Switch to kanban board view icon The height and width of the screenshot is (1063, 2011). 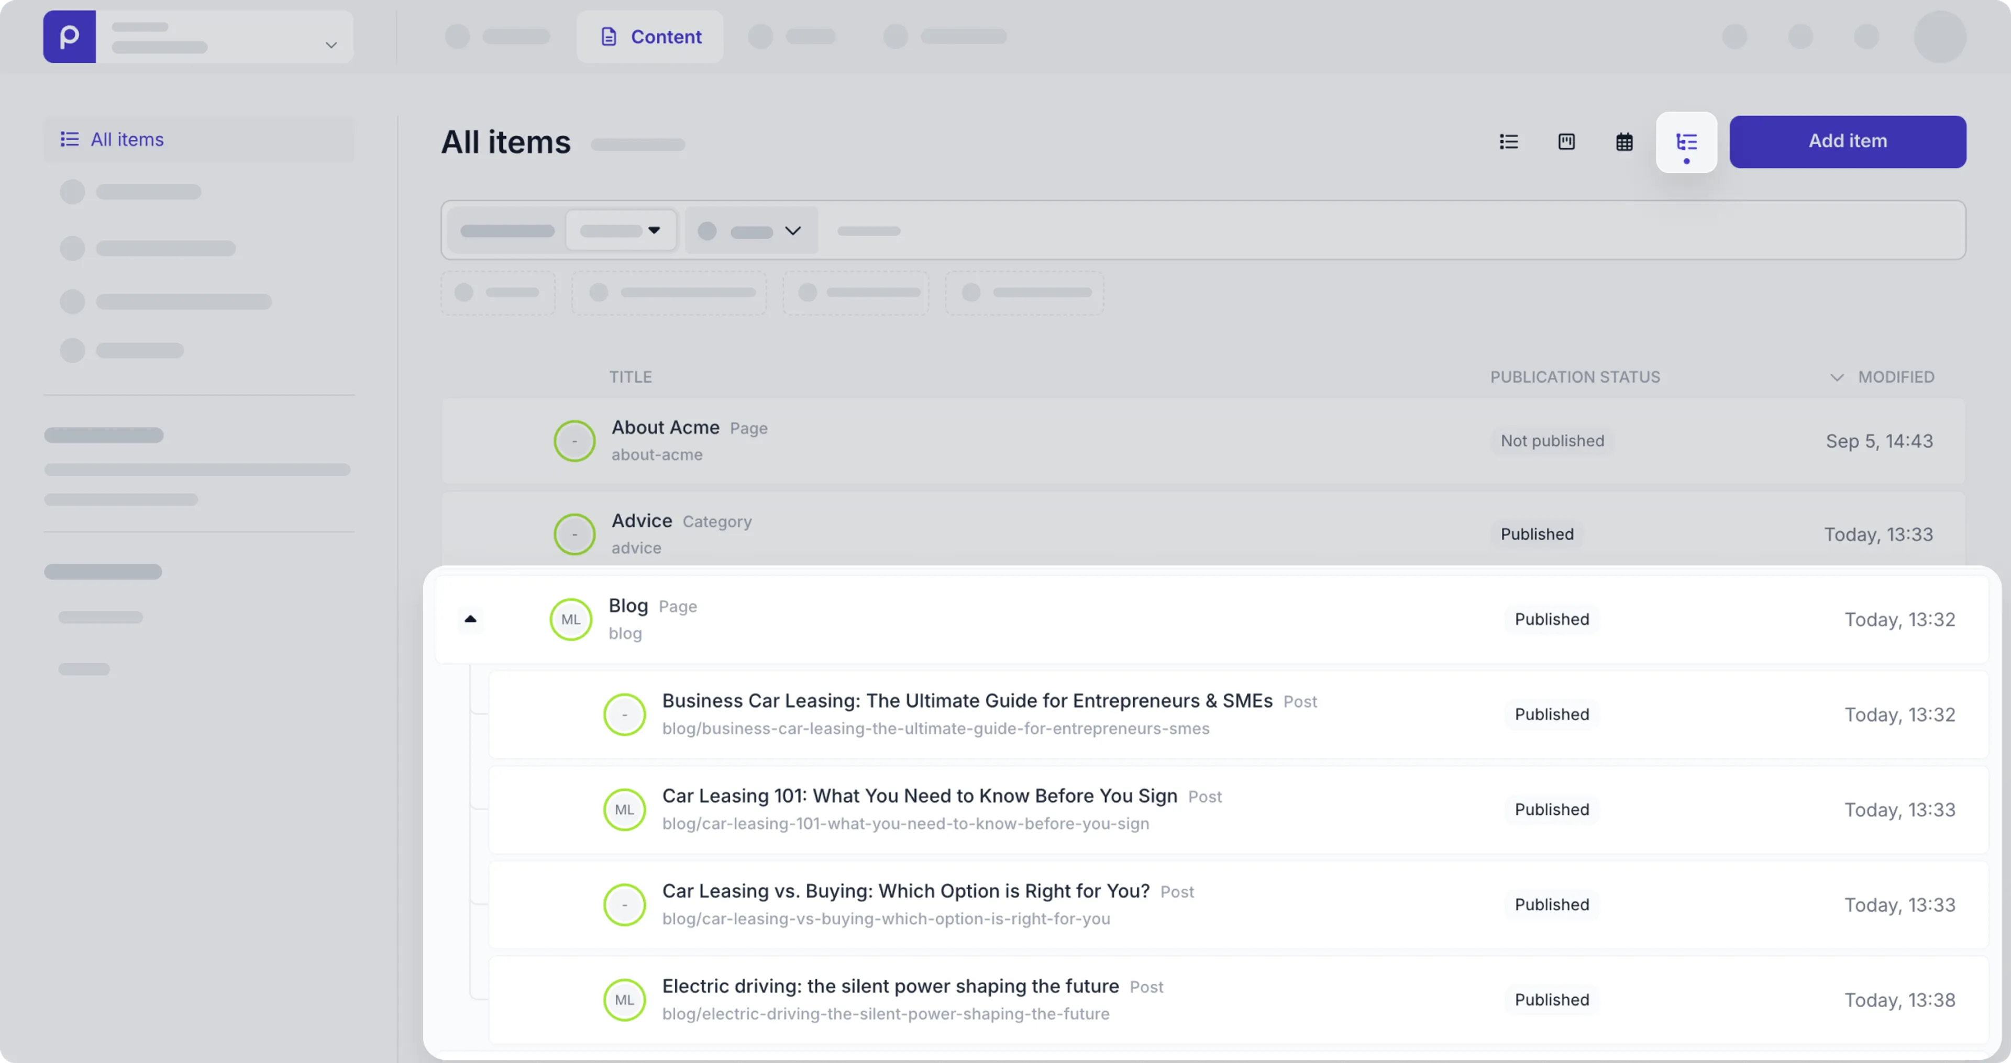[1566, 141]
